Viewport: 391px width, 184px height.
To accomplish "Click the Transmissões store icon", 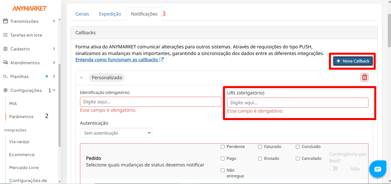I will point(5,21).
